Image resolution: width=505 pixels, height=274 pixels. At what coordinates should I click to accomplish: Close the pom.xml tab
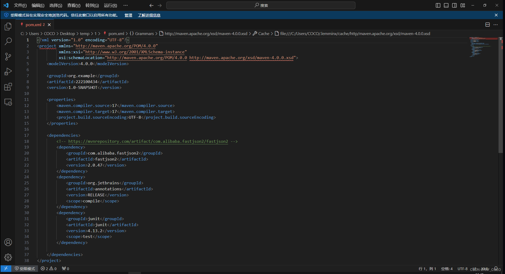[x=49, y=25]
